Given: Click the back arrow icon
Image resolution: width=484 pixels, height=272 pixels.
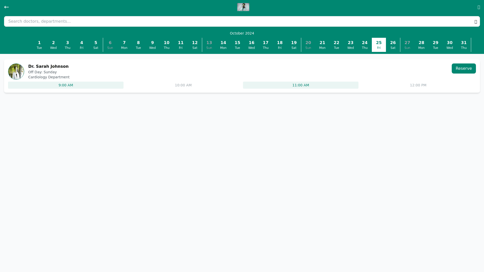Looking at the screenshot, I should pyautogui.click(x=7, y=7).
